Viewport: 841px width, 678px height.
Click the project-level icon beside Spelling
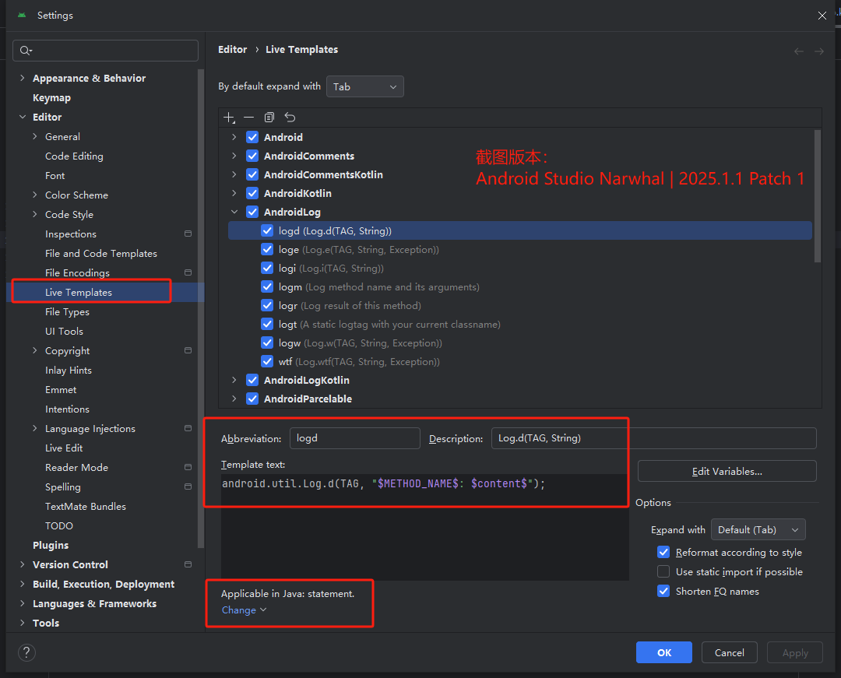[188, 487]
